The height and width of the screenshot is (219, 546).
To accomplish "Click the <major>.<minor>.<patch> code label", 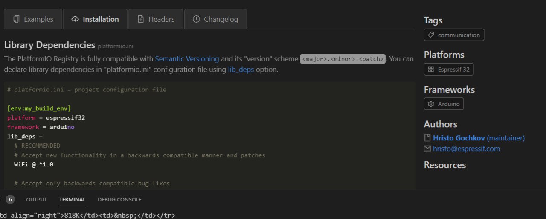I will point(343,59).
